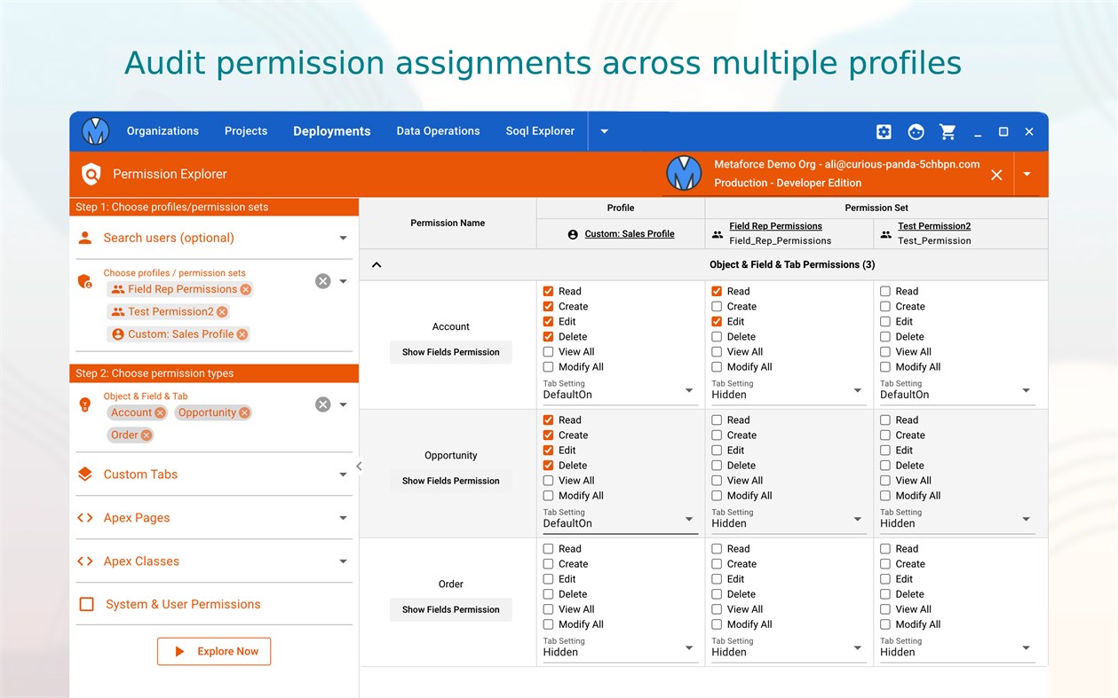1118x698 pixels.
Task: Uncheck Account Read for Sales Profile
Action: pyautogui.click(x=549, y=291)
